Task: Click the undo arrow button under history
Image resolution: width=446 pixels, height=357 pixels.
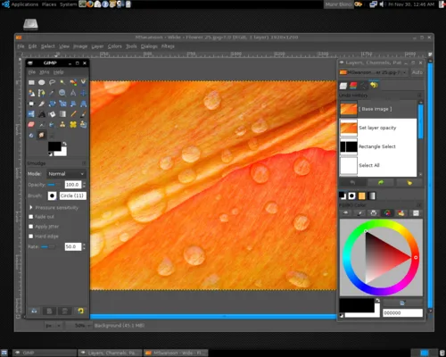Action: pyautogui.click(x=353, y=182)
